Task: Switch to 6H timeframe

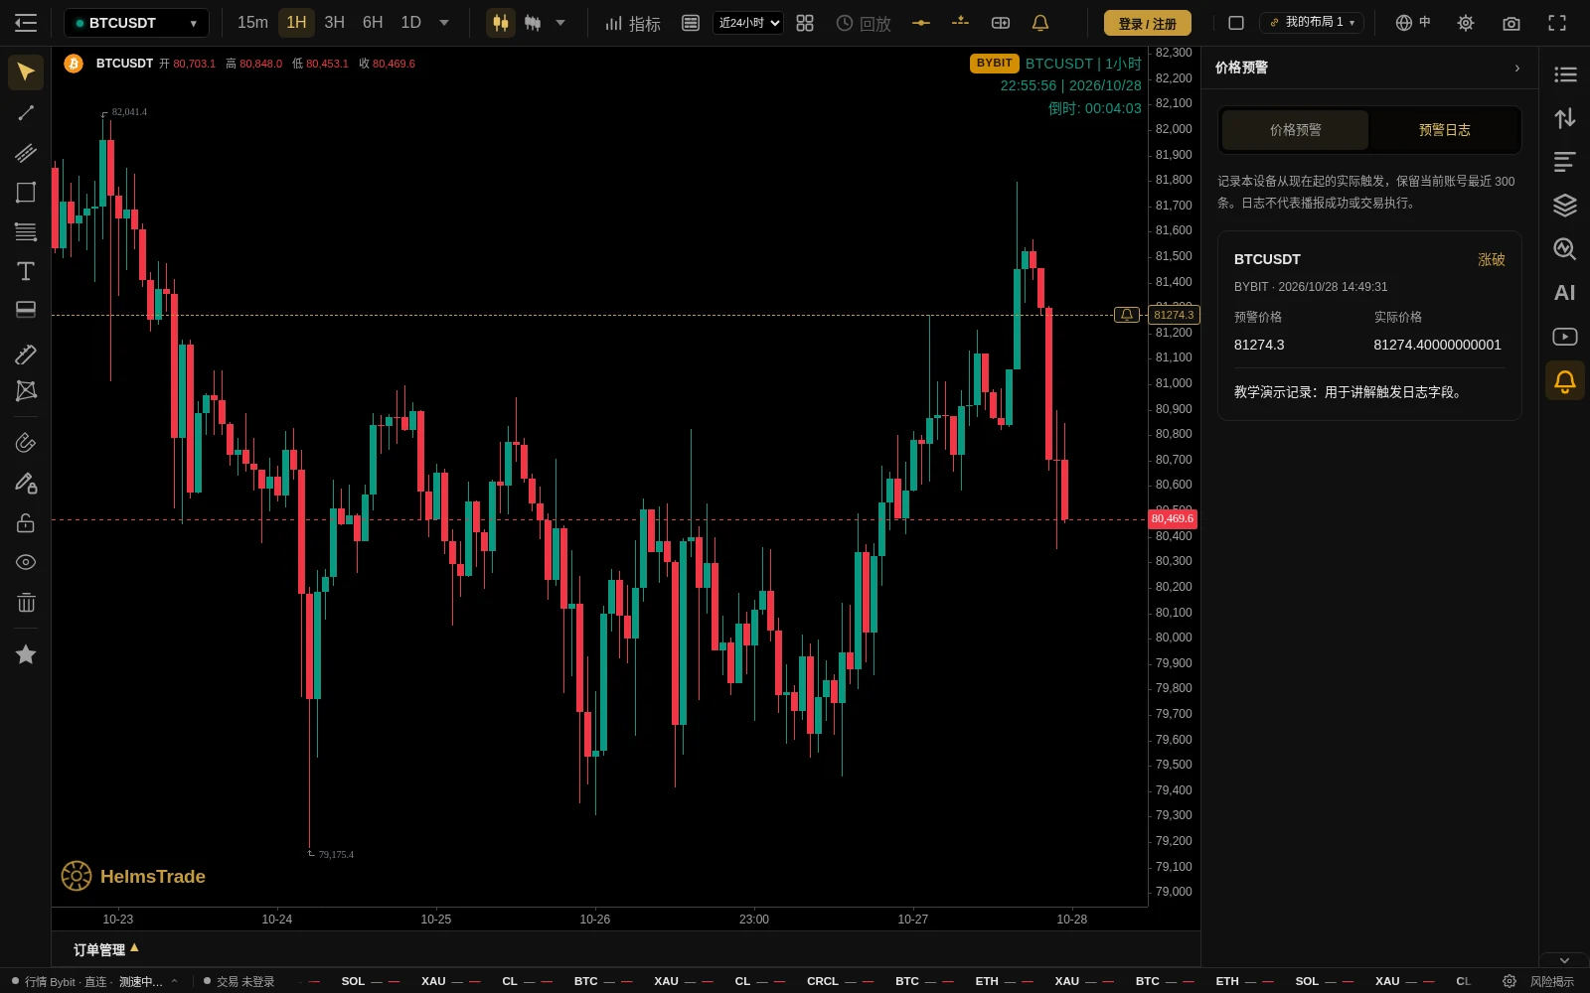Action: (x=373, y=23)
